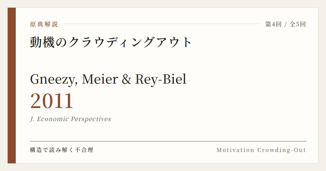The image size is (326, 171).
Task: Click the title 動機のクラウディングアウト
Action: click(x=111, y=42)
